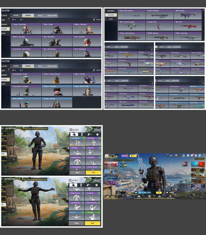The height and width of the screenshot is (235, 206).
Task: Switch to Vehicles tab in first collection
Action: pos(40,15)
